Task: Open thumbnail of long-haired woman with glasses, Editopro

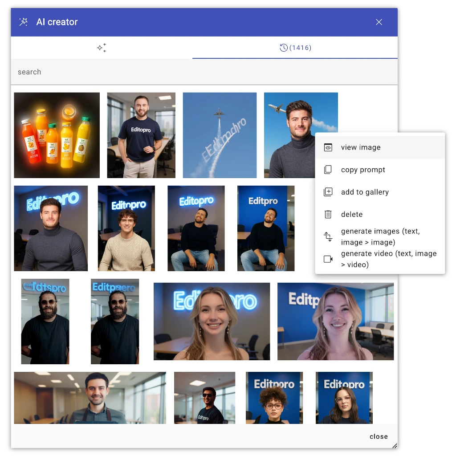Action: pos(344,398)
